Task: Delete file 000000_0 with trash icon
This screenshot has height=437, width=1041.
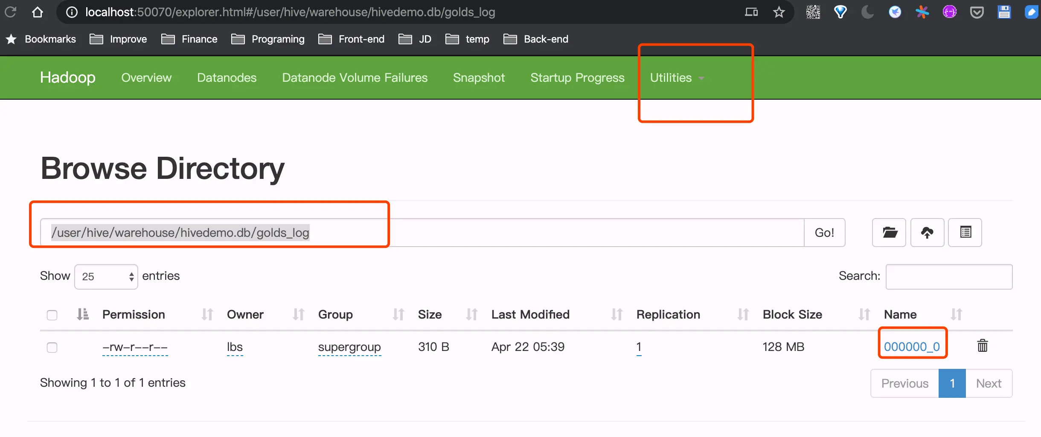Action: (x=983, y=345)
